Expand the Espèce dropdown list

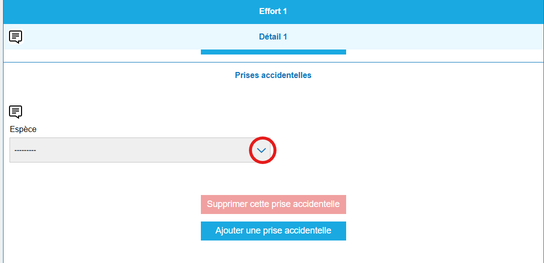tap(261, 150)
